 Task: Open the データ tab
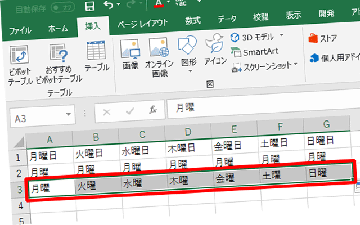[227, 19]
